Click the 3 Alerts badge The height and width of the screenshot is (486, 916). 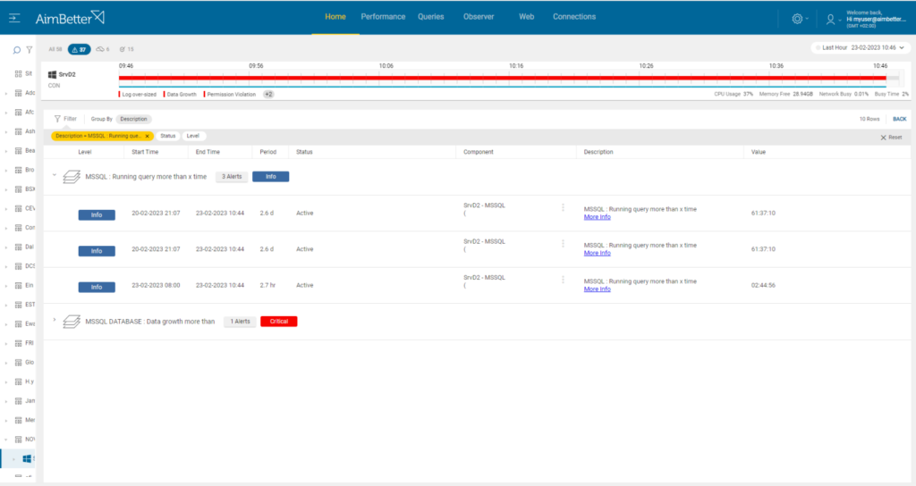(x=232, y=177)
